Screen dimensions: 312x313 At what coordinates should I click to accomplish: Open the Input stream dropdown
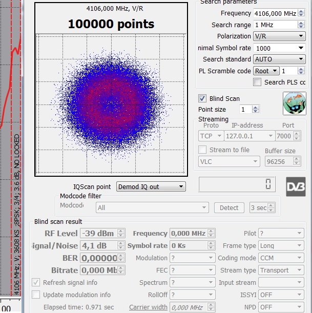(x=281, y=282)
